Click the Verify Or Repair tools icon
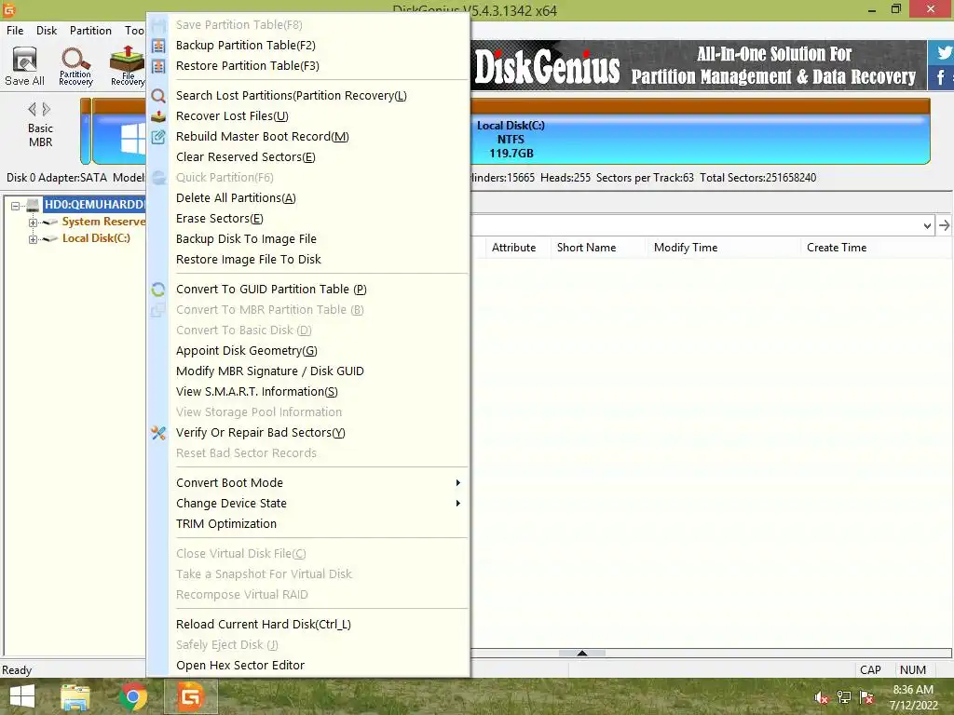Screen dimensions: 954x715 pos(158,433)
